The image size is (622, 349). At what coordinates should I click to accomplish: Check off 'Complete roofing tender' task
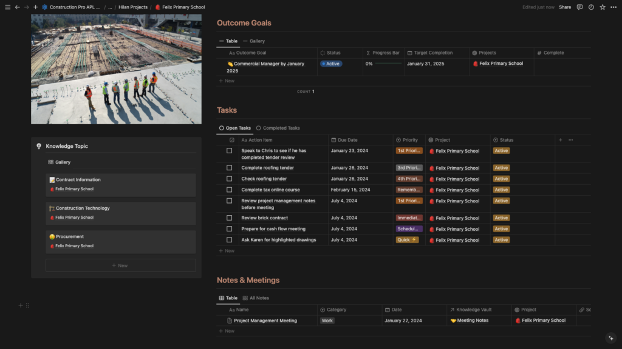click(230, 168)
